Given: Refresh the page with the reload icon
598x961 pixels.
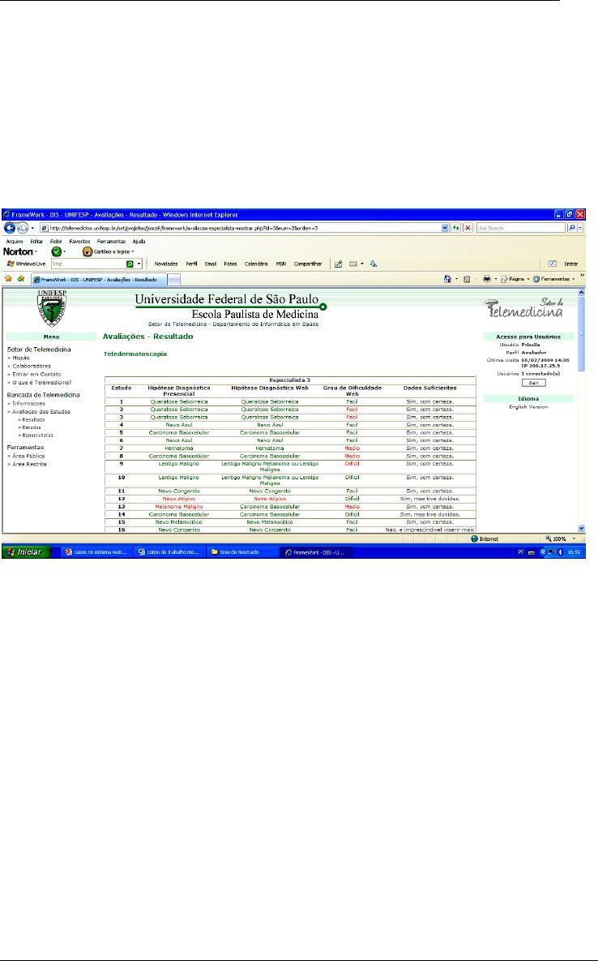Looking at the screenshot, I should click(456, 228).
